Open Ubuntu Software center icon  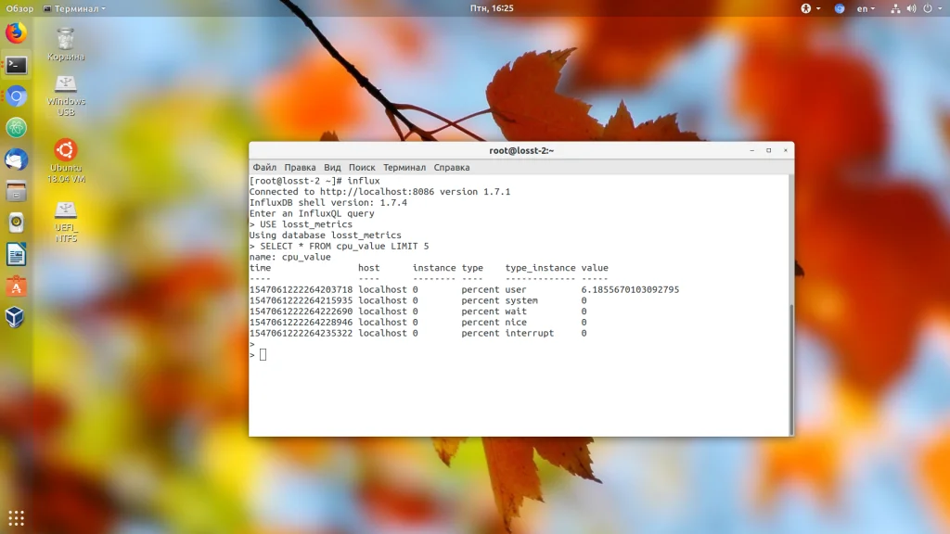tap(17, 286)
